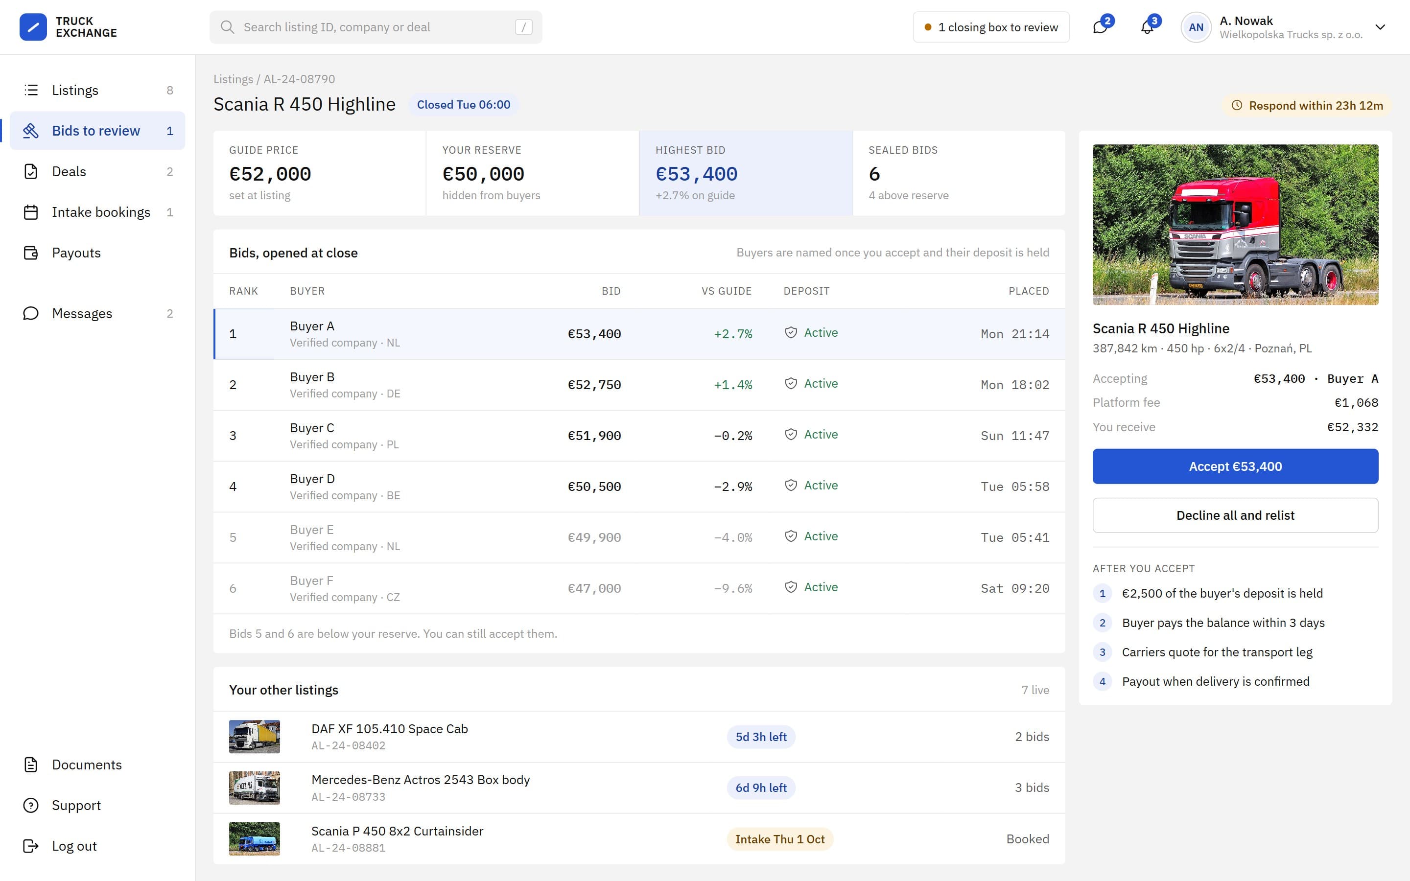Image resolution: width=1410 pixels, height=881 pixels.
Task: Click the Support help icon
Action: click(31, 805)
